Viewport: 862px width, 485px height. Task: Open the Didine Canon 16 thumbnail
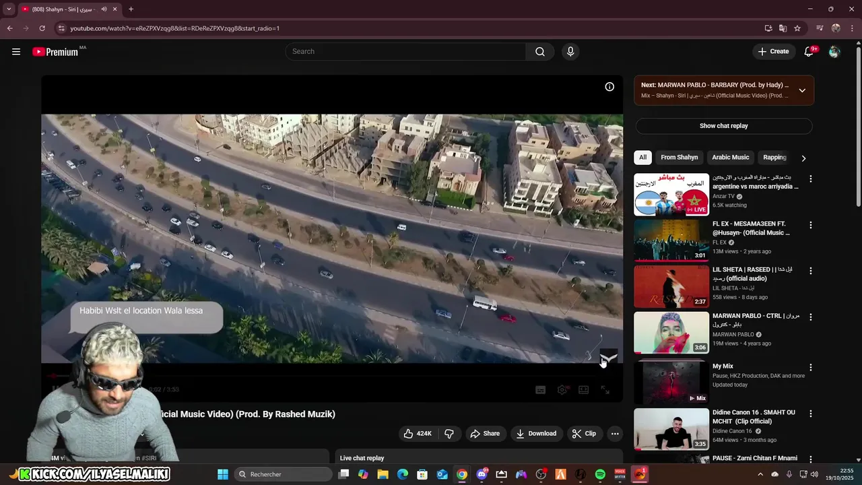tap(671, 429)
